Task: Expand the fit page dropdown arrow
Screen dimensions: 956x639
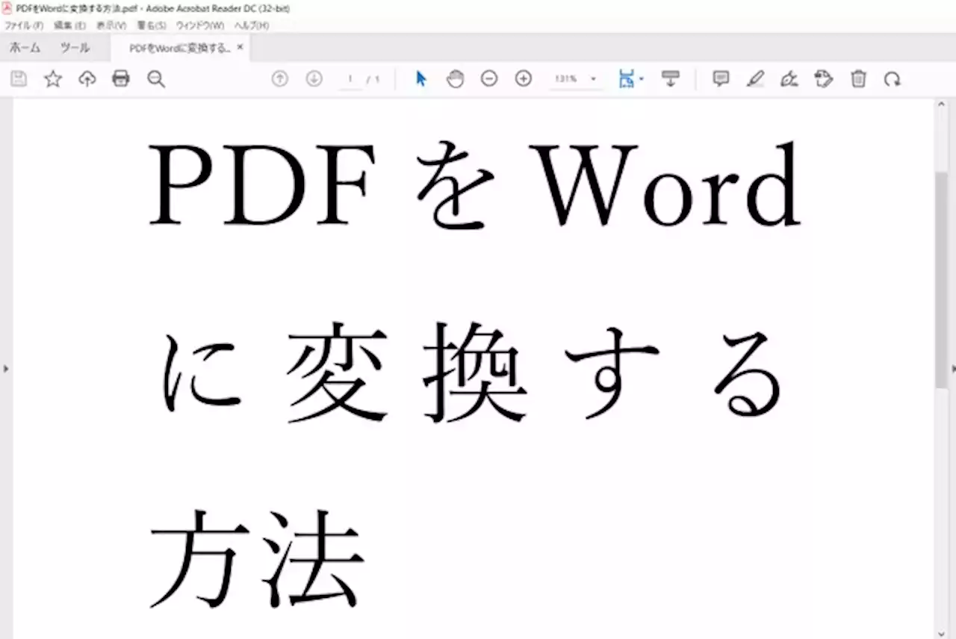Action: [x=642, y=78]
